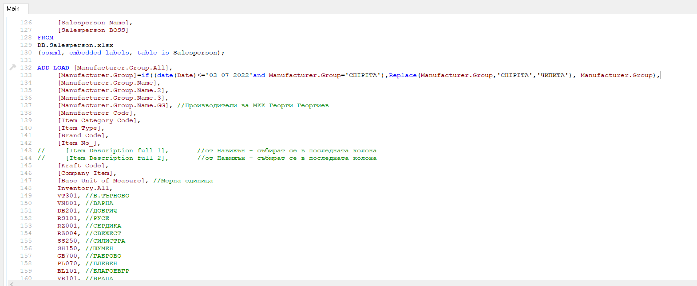This screenshot has height=286, width=697.
Task: Click SH150 field on line 156
Action: pos(67,248)
